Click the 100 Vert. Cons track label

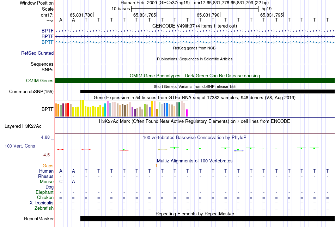(20, 146)
